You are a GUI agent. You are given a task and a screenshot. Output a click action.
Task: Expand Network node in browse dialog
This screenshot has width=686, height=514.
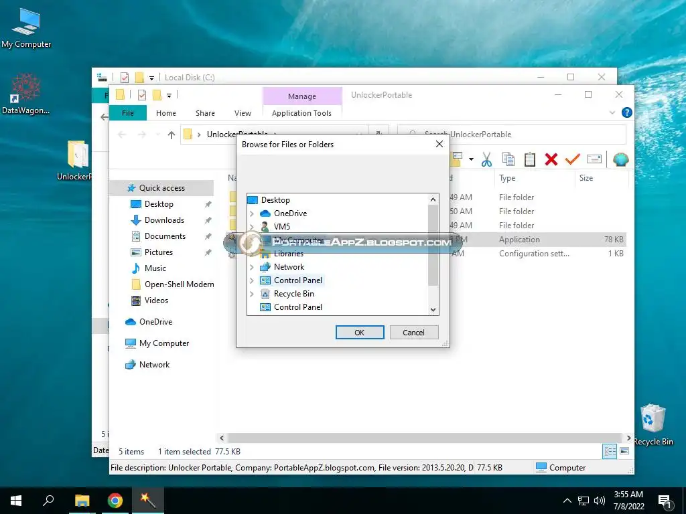click(x=252, y=267)
